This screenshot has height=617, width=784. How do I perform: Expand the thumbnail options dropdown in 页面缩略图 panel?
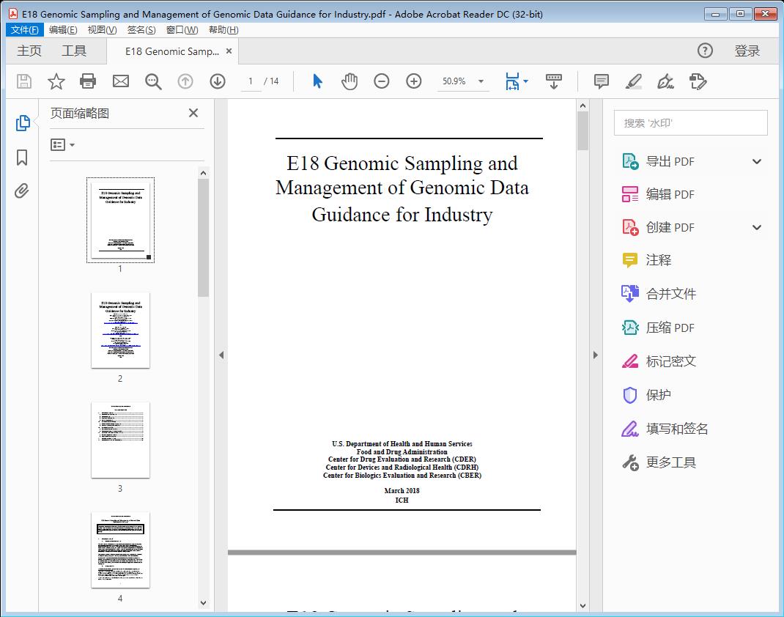point(61,144)
